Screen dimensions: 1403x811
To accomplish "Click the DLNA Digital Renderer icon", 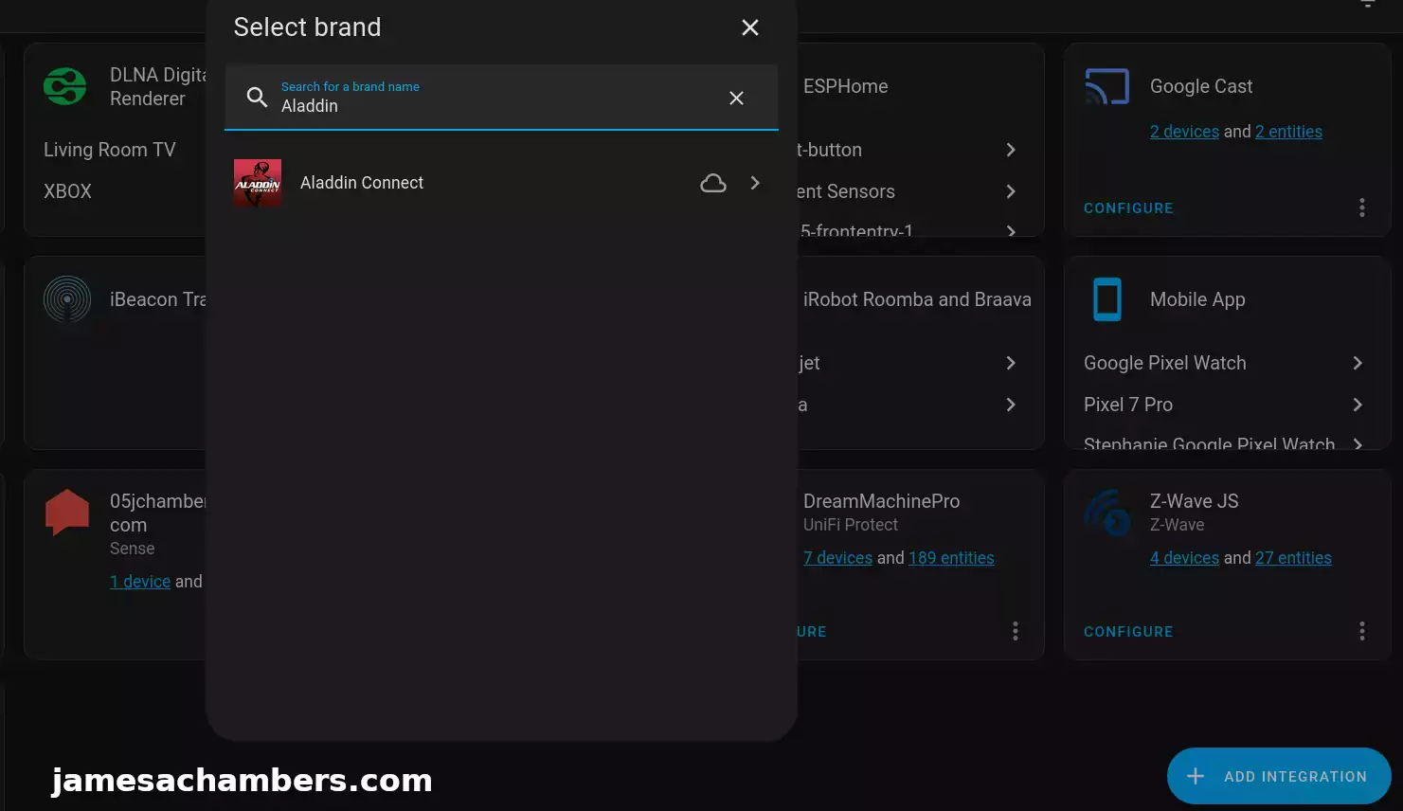I will [x=65, y=86].
